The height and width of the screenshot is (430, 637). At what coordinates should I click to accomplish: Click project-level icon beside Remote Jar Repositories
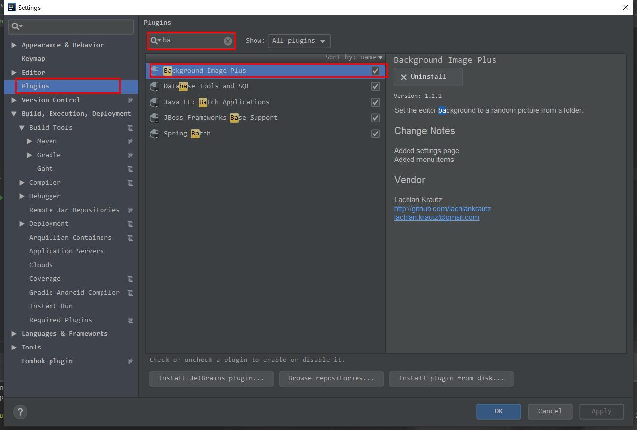130,210
